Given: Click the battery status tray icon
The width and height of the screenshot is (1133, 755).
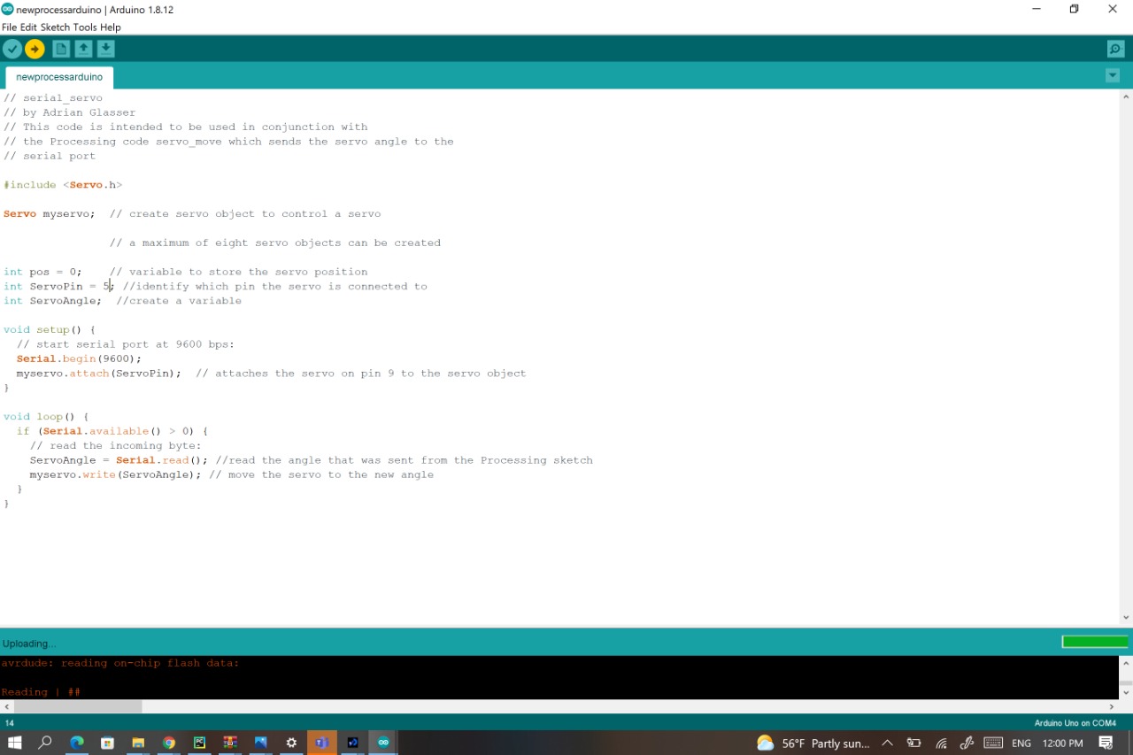Looking at the screenshot, I should 913,743.
